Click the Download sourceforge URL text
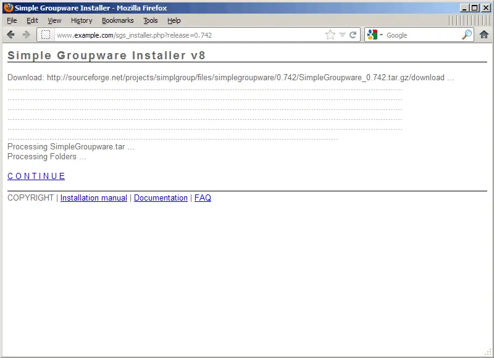Screen dimensions: 494x358 tap(246, 77)
